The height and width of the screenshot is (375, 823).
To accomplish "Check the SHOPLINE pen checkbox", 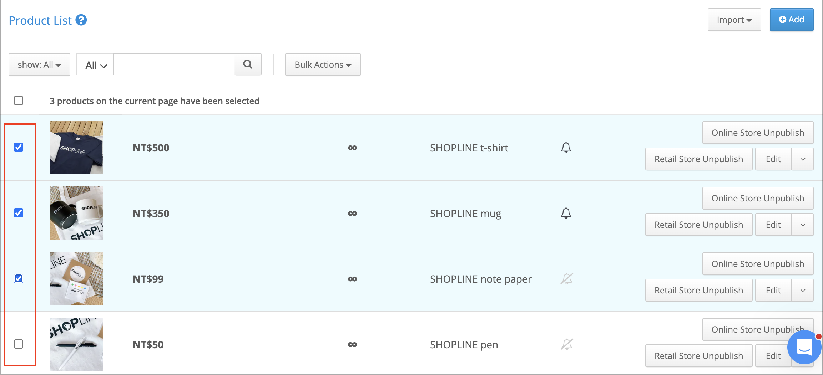I will point(19,344).
